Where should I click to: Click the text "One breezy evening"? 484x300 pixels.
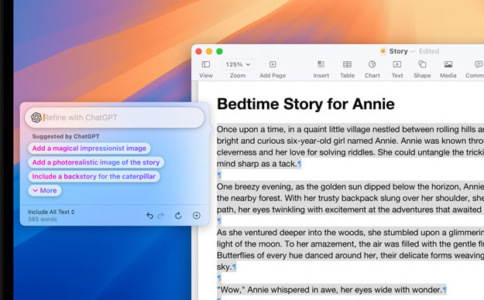(x=255, y=187)
